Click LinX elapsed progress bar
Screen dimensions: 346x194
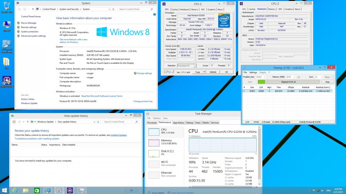coord(288,82)
